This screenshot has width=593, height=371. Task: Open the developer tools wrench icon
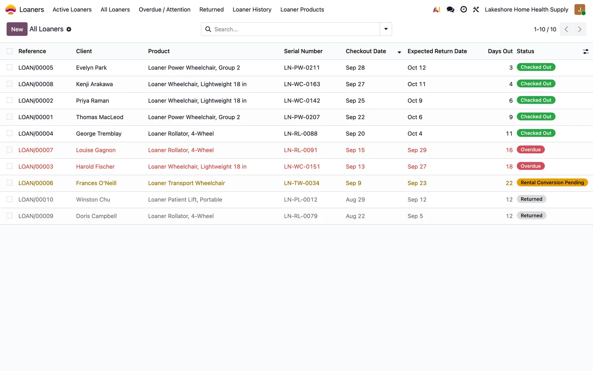476,9
